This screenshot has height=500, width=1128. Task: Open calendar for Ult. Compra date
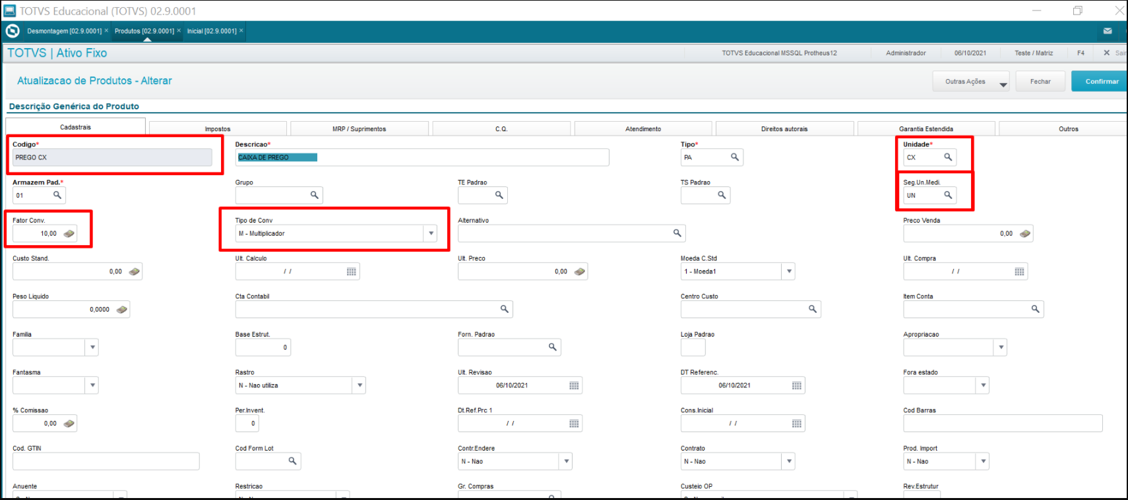tap(1019, 271)
